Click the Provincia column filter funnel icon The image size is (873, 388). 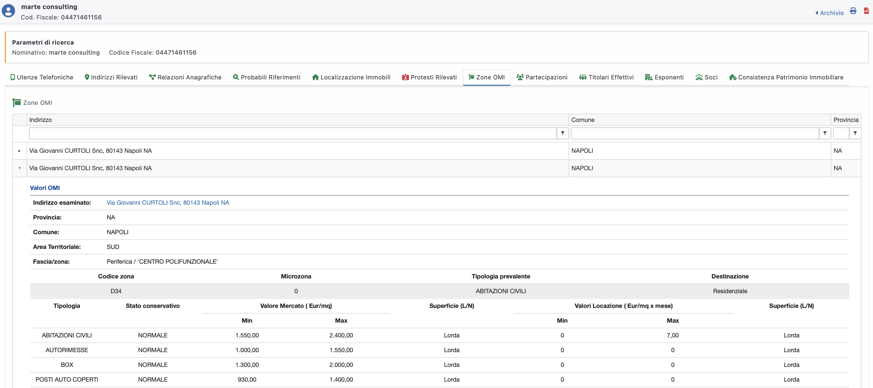click(855, 133)
